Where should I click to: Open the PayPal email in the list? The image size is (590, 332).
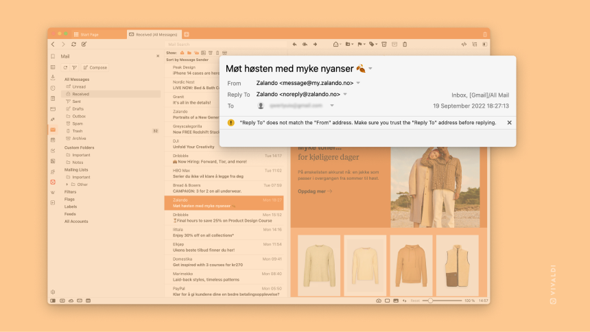[224, 291]
